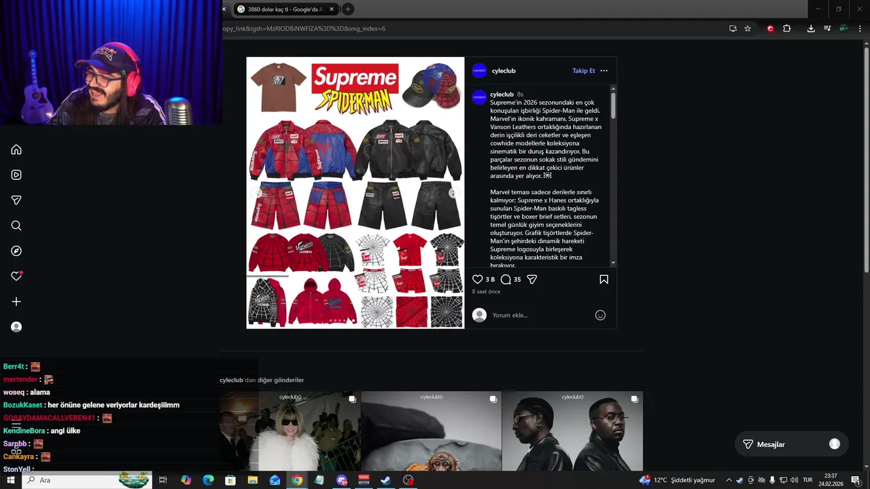Save the post with bookmark icon
The height and width of the screenshot is (489, 870).
tap(604, 279)
